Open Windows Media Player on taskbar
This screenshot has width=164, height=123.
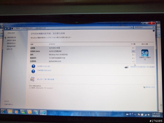(x=16, y=112)
